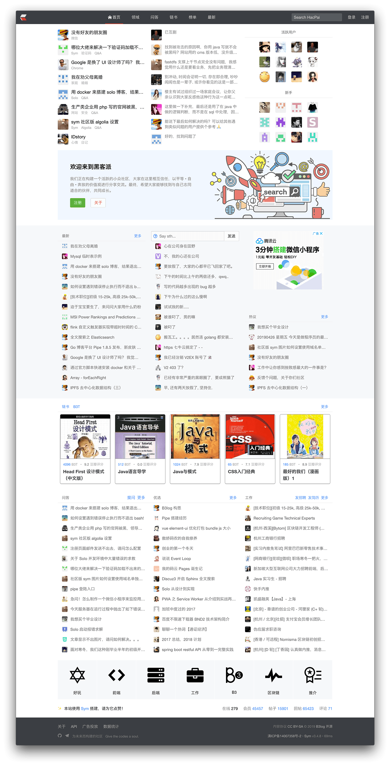
Task: Click the 广告投放 footer link
Action: click(90, 726)
